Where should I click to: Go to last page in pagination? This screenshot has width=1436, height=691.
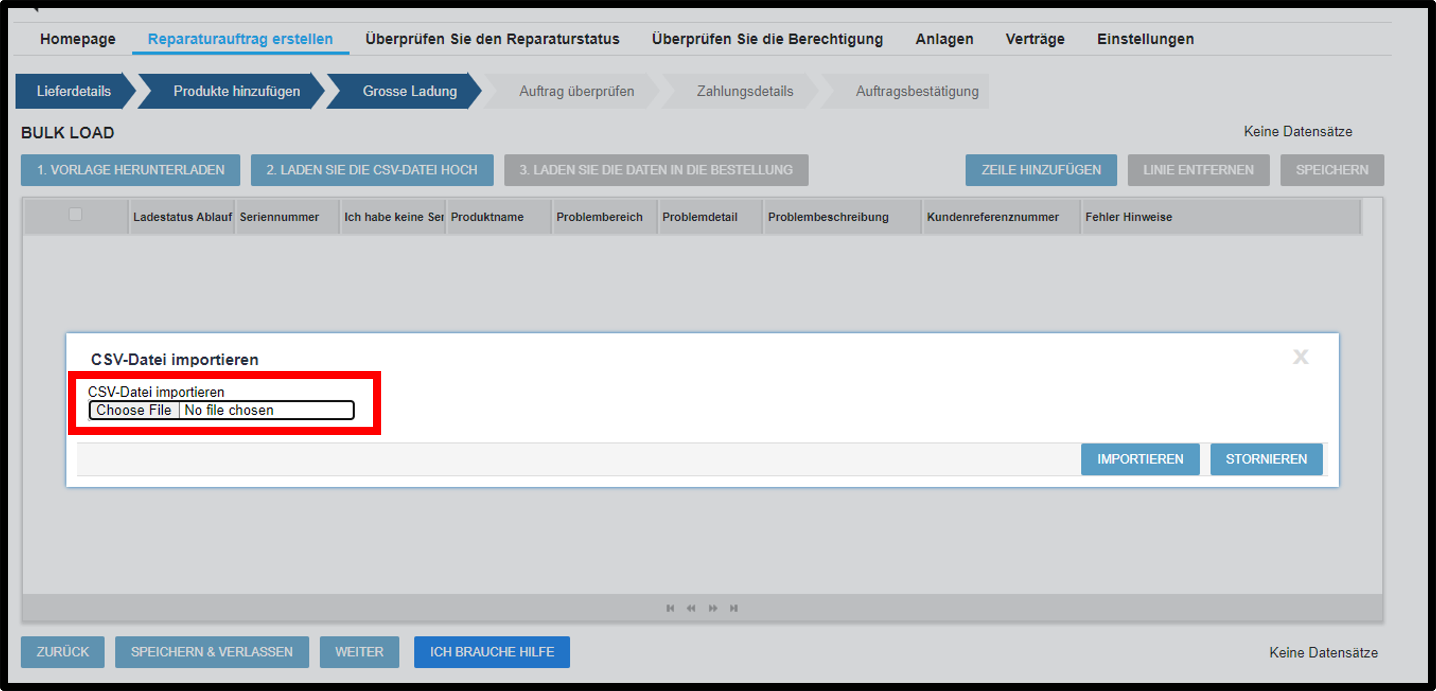point(734,608)
